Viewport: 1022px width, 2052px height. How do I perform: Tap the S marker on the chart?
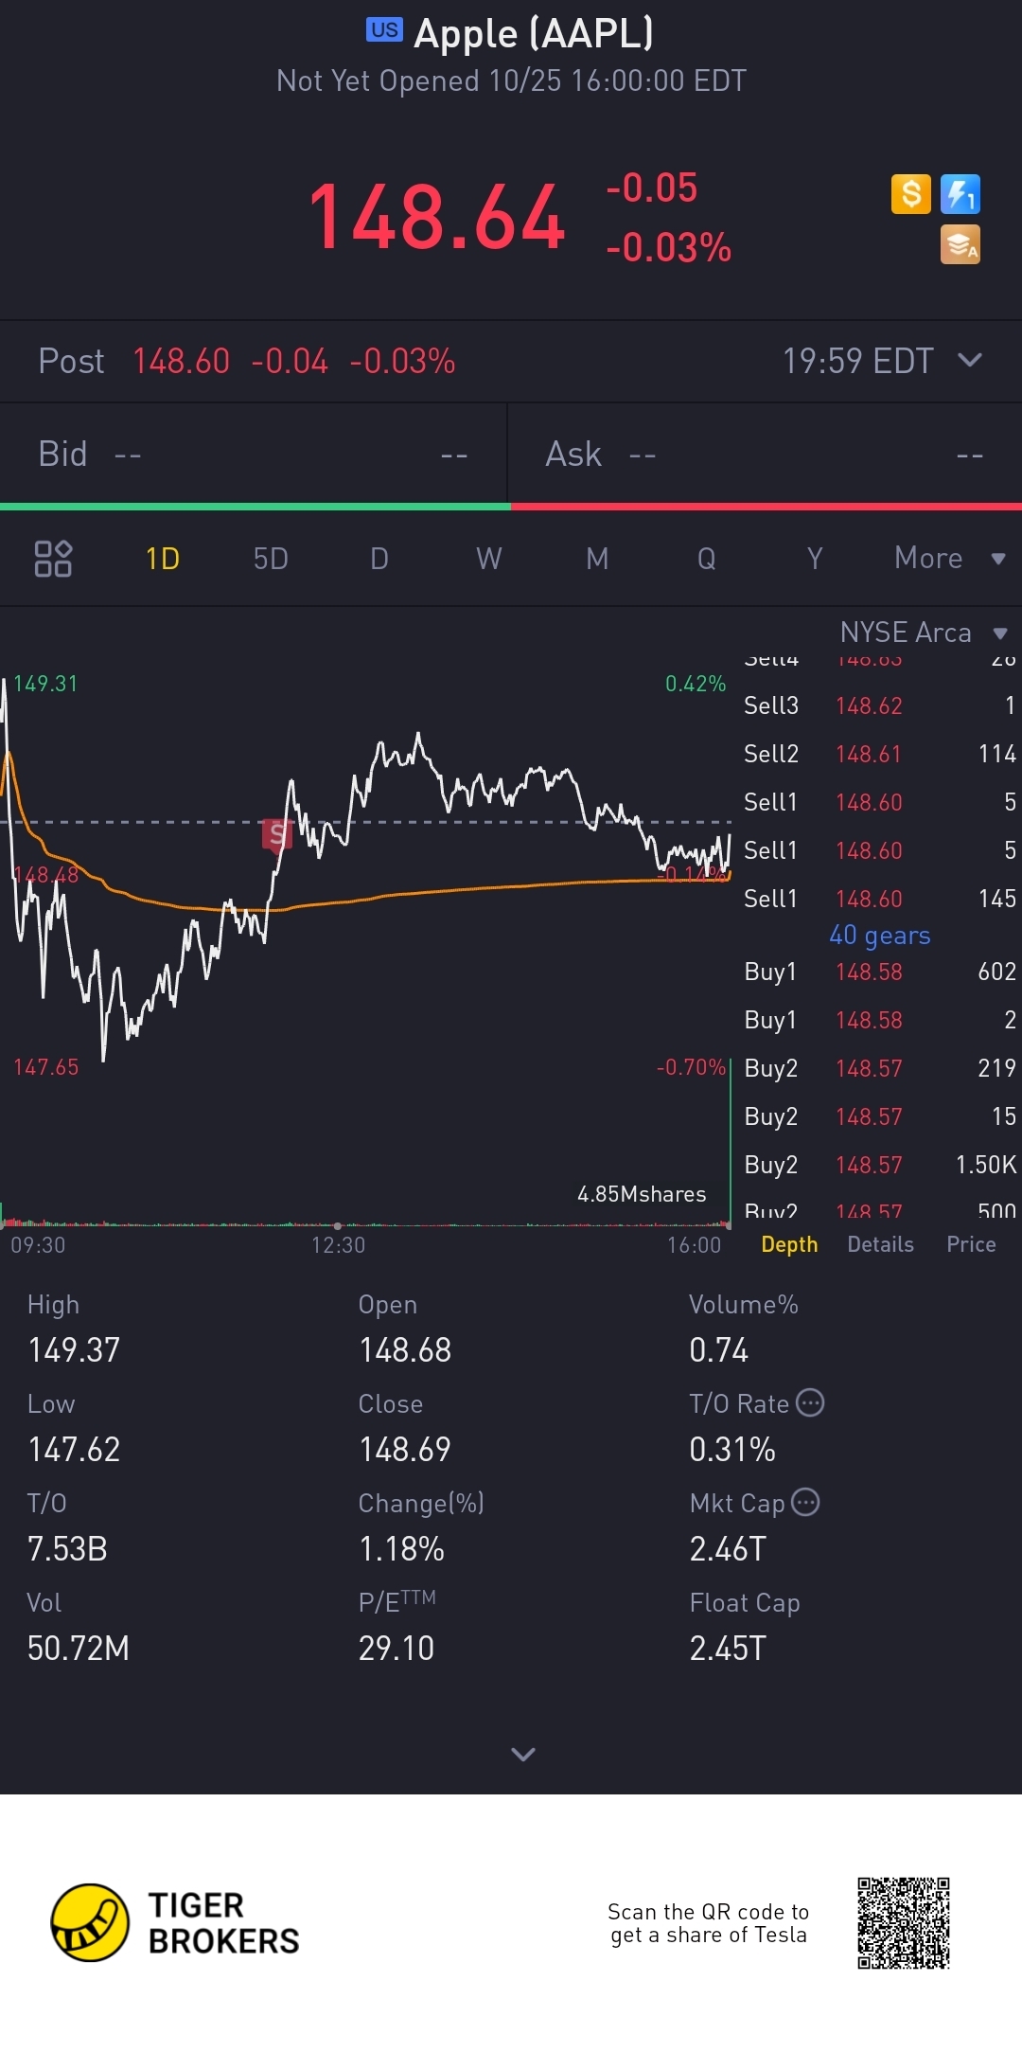(x=276, y=834)
